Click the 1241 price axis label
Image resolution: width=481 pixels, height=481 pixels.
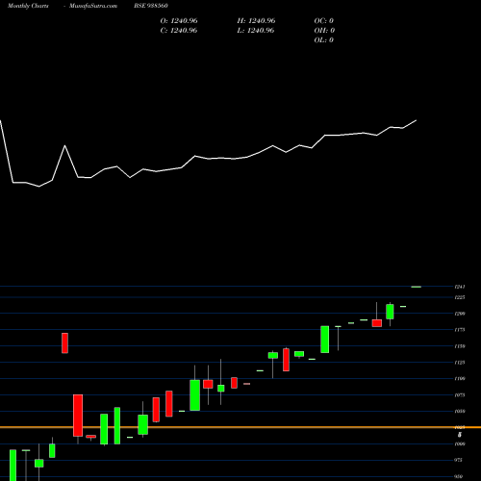click(x=460, y=287)
